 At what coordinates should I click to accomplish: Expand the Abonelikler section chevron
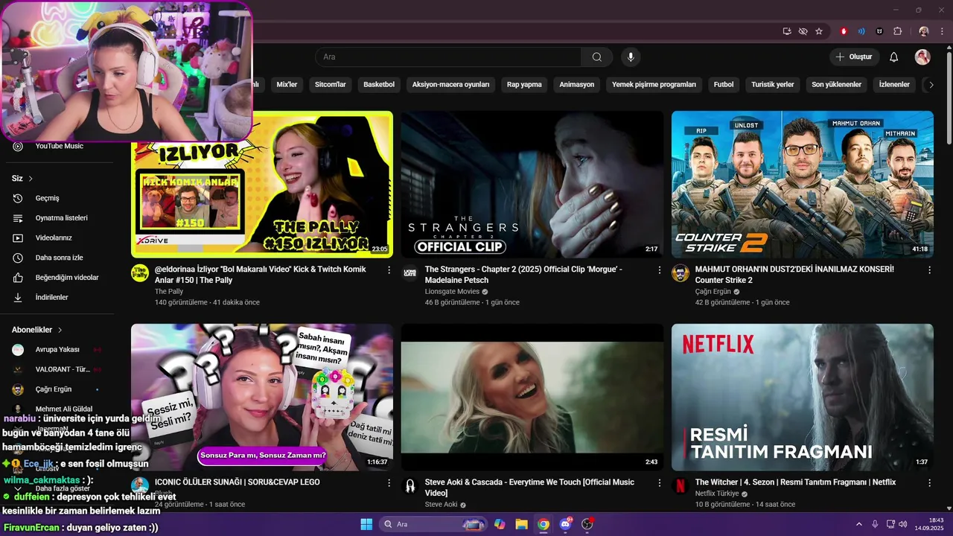tap(60, 330)
